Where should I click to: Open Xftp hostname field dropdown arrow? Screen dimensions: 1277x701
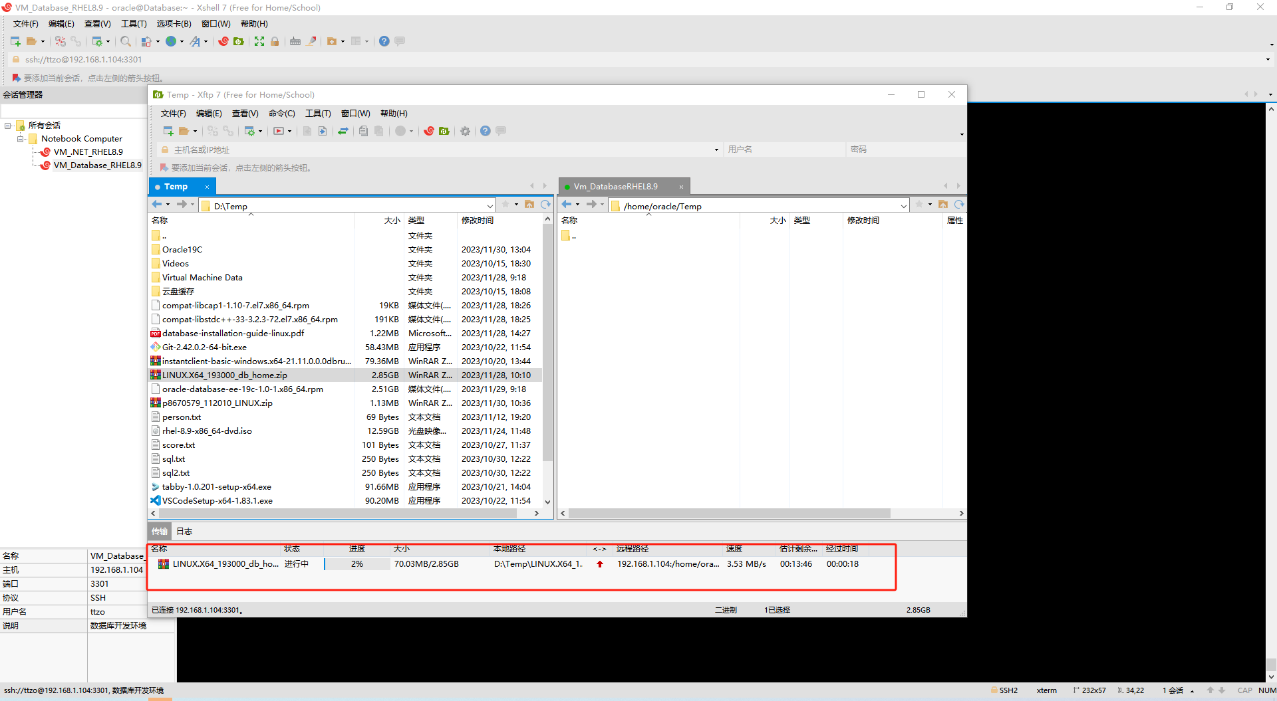coord(716,150)
